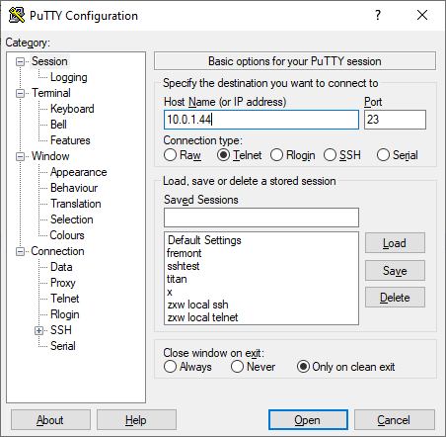Image resolution: width=446 pixels, height=437 pixels.
Task: Collapse the Terminal category node
Action: point(21,93)
